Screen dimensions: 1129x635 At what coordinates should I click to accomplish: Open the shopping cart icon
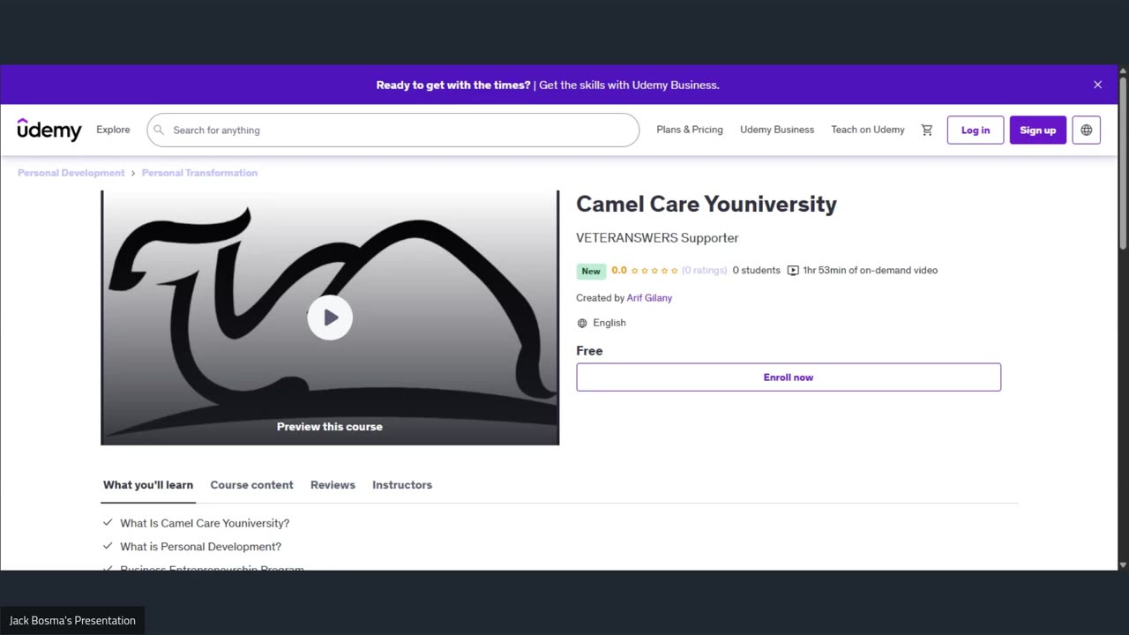pyautogui.click(x=926, y=130)
